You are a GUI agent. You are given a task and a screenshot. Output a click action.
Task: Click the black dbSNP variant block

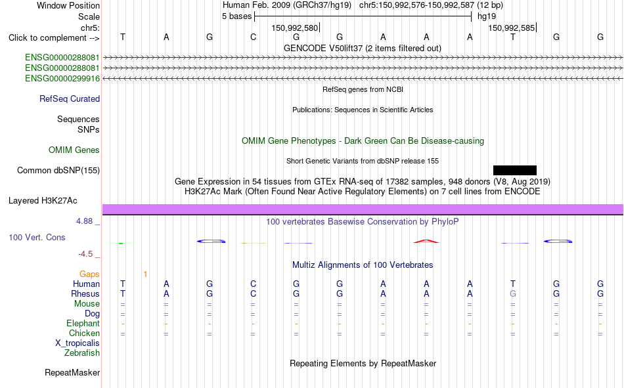pyautogui.click(x=514, y=170)
